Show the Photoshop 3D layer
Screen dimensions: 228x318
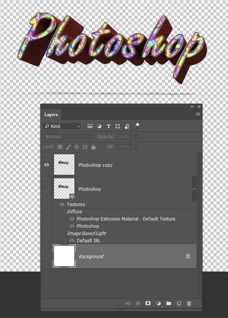click(x=46, y=189)
